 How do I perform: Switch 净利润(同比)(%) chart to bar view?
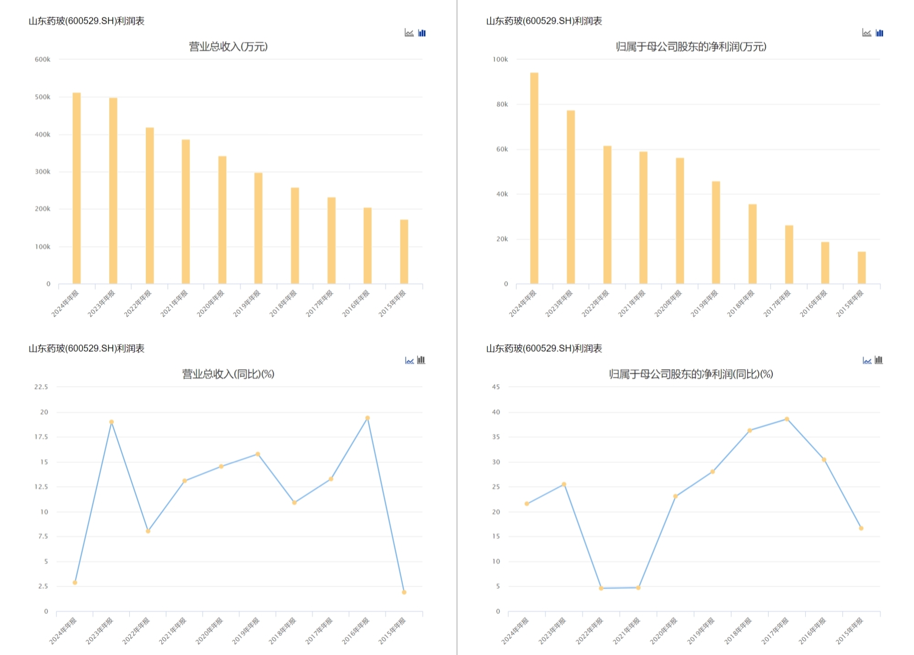point(879,360)
